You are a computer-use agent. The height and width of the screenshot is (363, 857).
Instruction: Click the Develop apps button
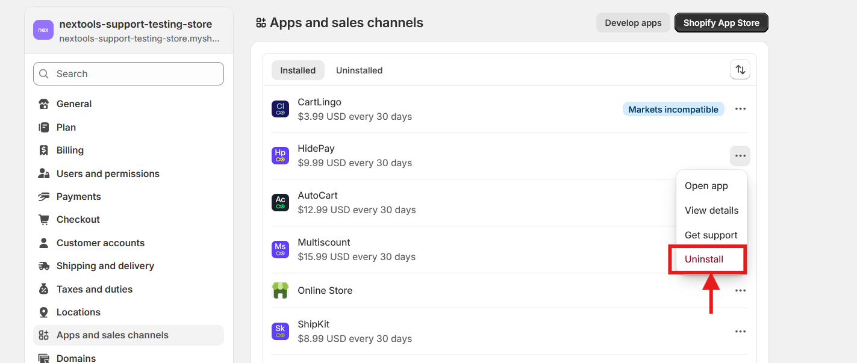click(633, 23)
